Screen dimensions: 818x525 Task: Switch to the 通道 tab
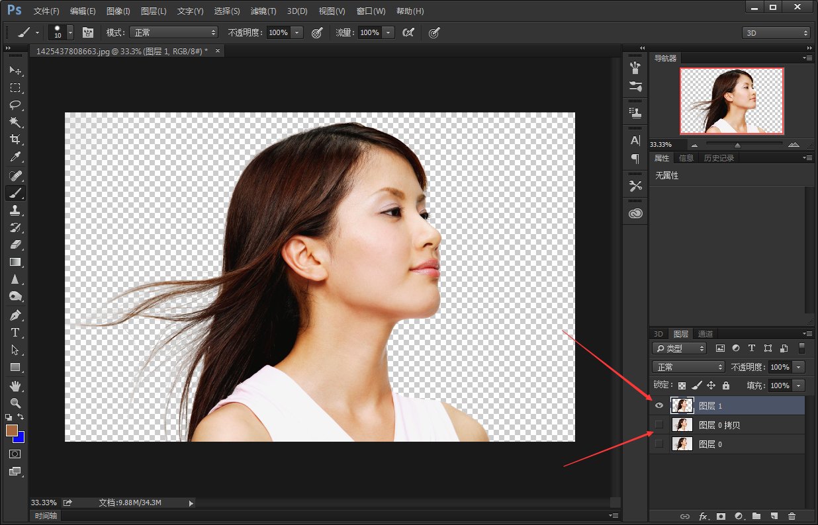point(705,334)
